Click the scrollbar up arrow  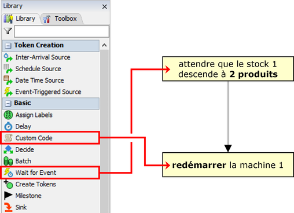pyautogui.click(x=104, y=45)
